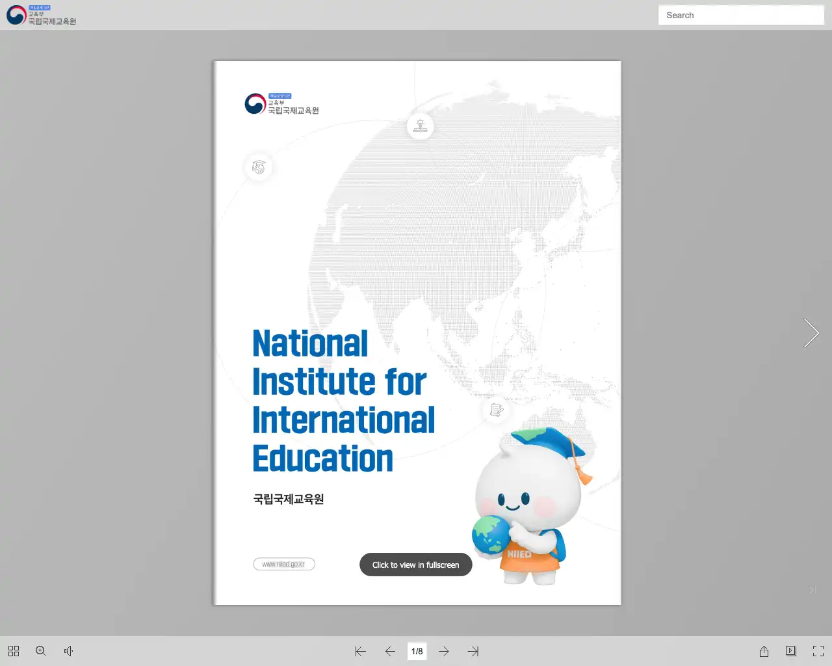
Task: Click the NIIED logo in header
Action: (42, 15)
